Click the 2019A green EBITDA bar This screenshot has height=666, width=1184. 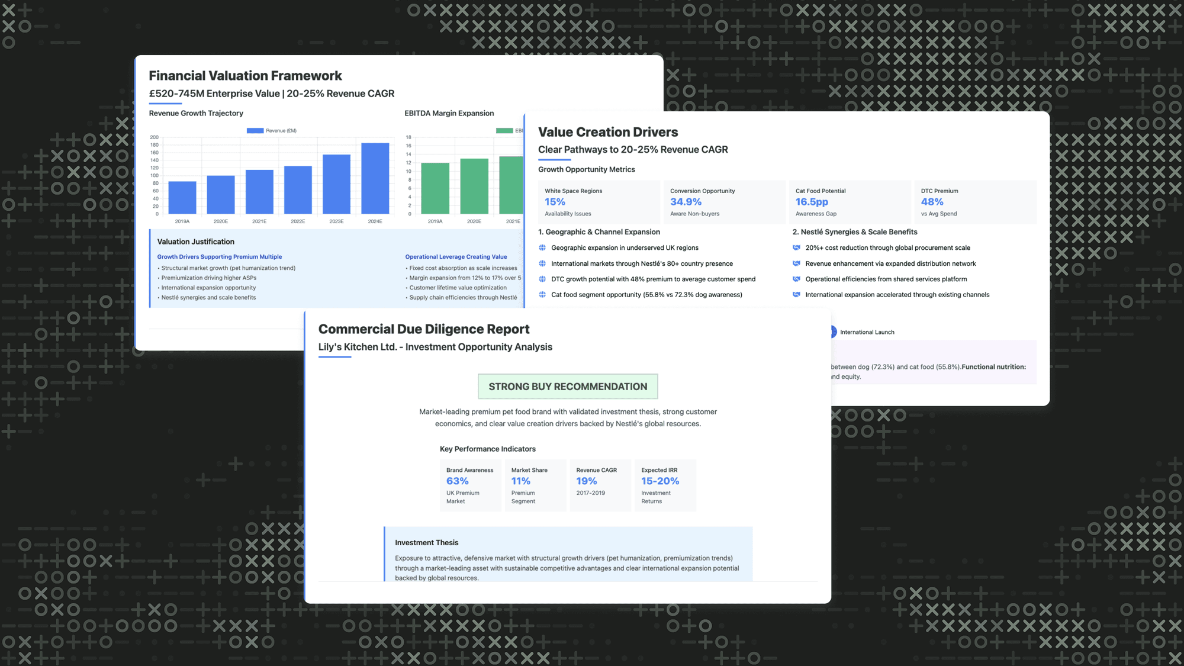(x=435, y=188)
